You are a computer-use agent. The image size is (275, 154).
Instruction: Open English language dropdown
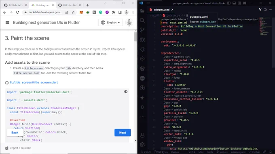pos(111,23)
